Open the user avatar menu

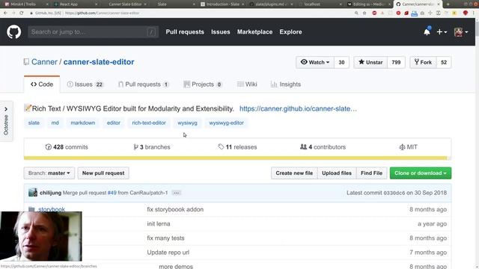coord(461,31)
